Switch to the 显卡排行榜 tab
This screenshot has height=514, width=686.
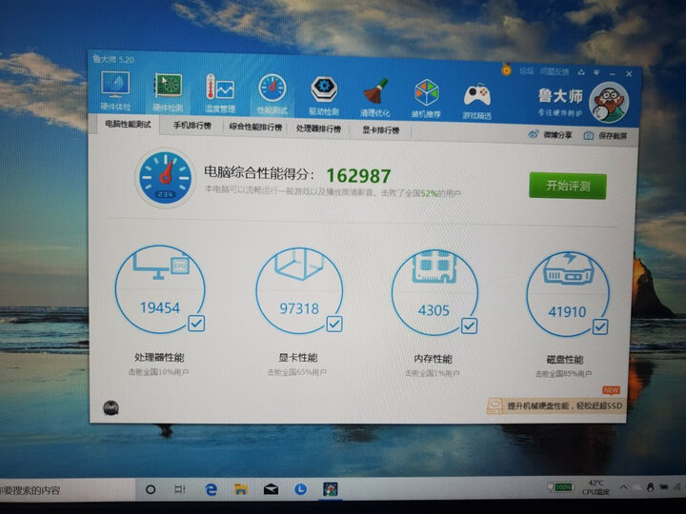(380, 129)
